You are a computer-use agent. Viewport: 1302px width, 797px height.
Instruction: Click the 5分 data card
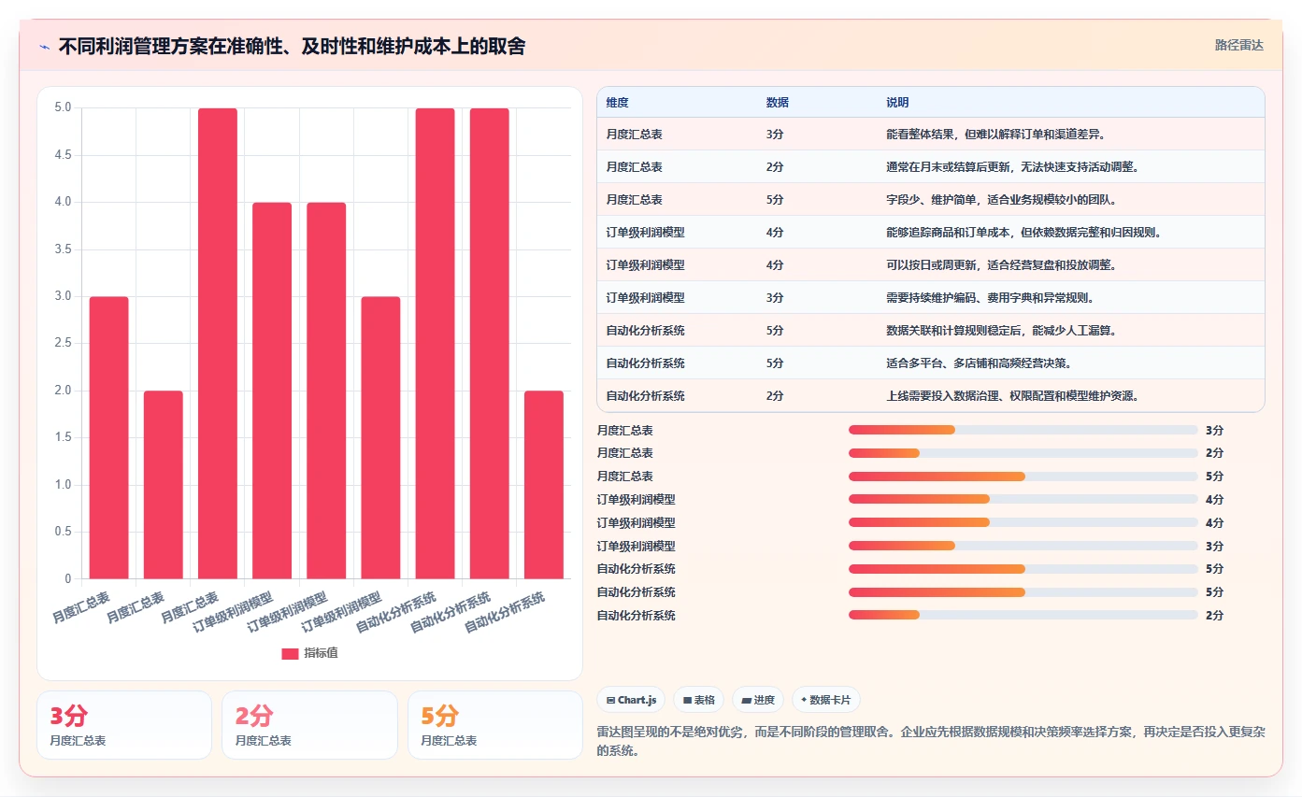(x=494, y=725)
